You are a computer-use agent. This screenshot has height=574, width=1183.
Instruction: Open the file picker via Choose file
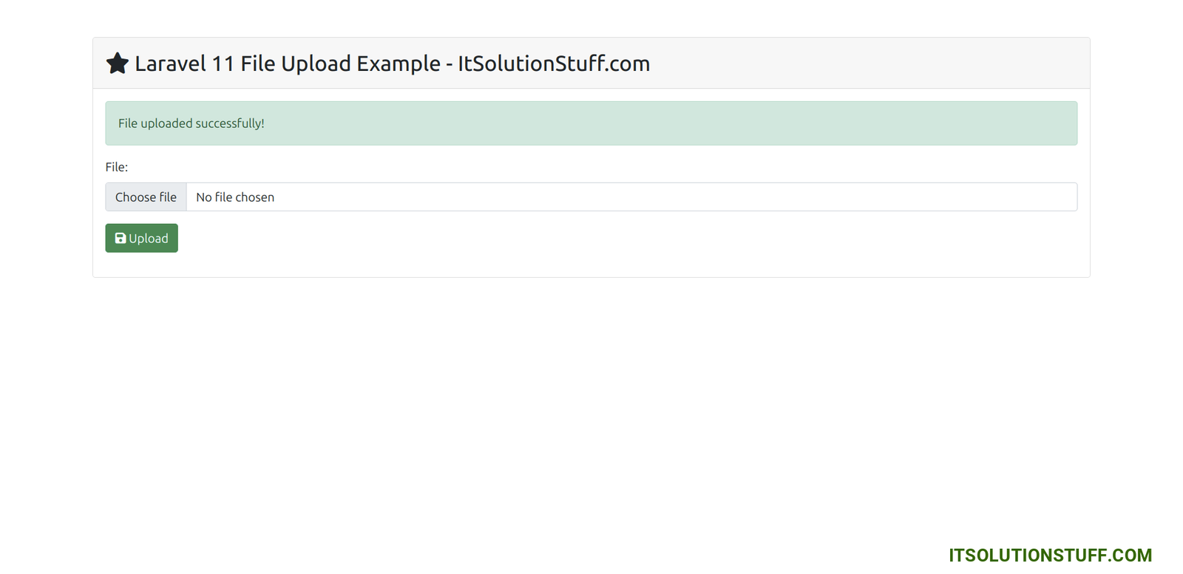[x=146, y=197]
